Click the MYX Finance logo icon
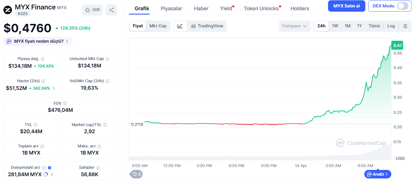Viewport: 413px width, 181px height. point(8,10)
